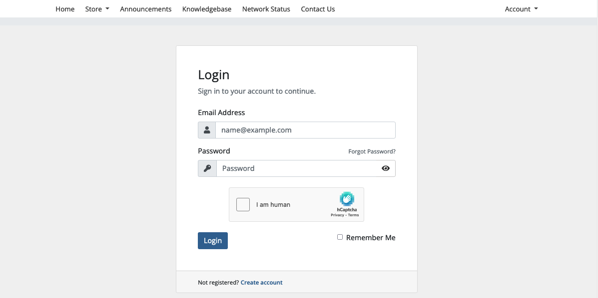Click the hCaptcha Terms link
Screen dimensions: 598x298
[354, 215]
